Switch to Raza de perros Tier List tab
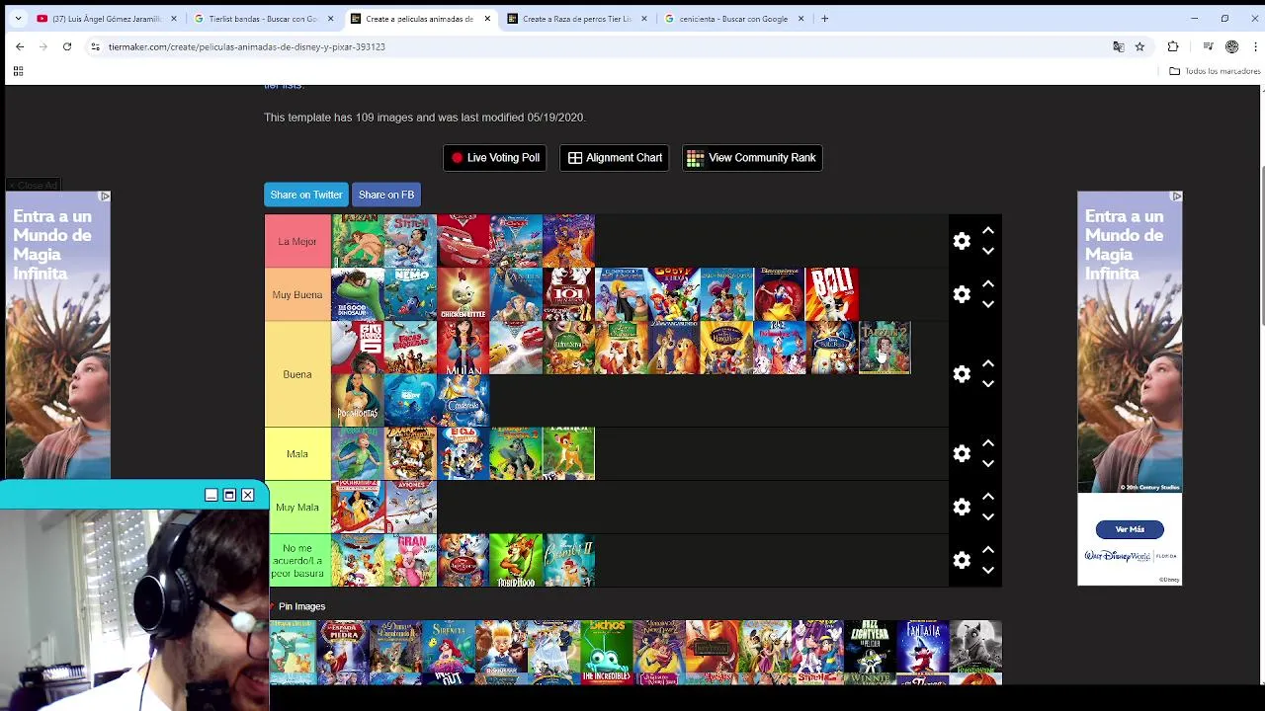Viewport: 1265px width, 711px height. (x=576, y=19)
